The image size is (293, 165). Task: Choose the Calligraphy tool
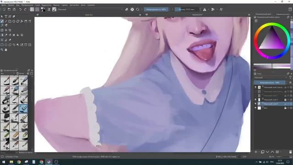(x=14, y=16)
